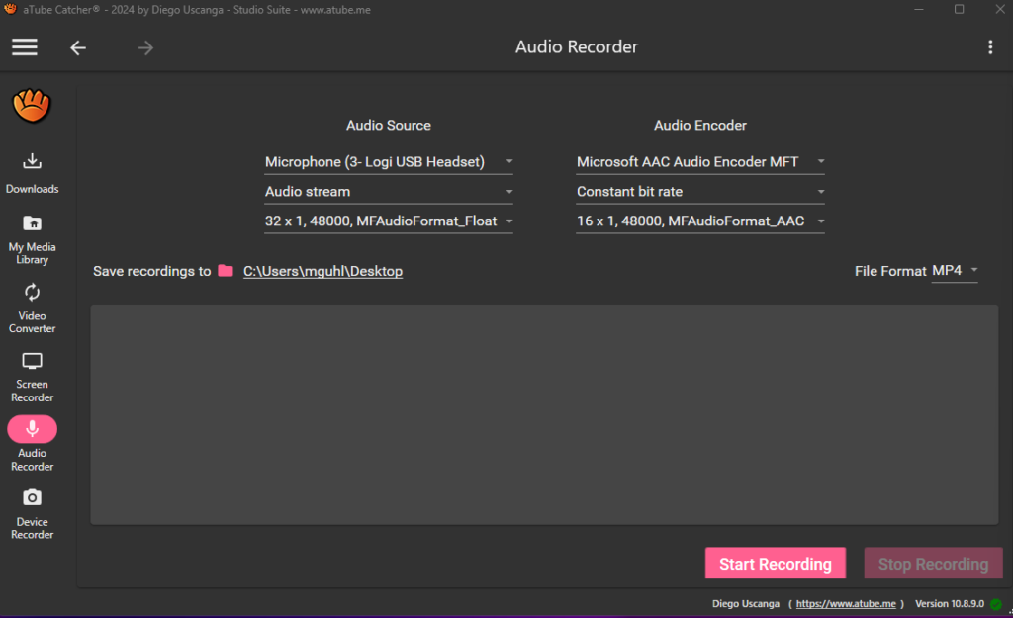Go forward with the right arrow

click(145, 47)
